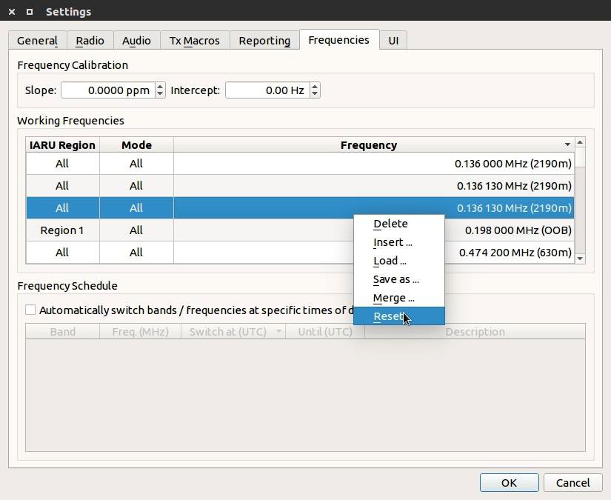Enable automatic band switching checkbox
This screenshot has height=500, width=611.
30,310
